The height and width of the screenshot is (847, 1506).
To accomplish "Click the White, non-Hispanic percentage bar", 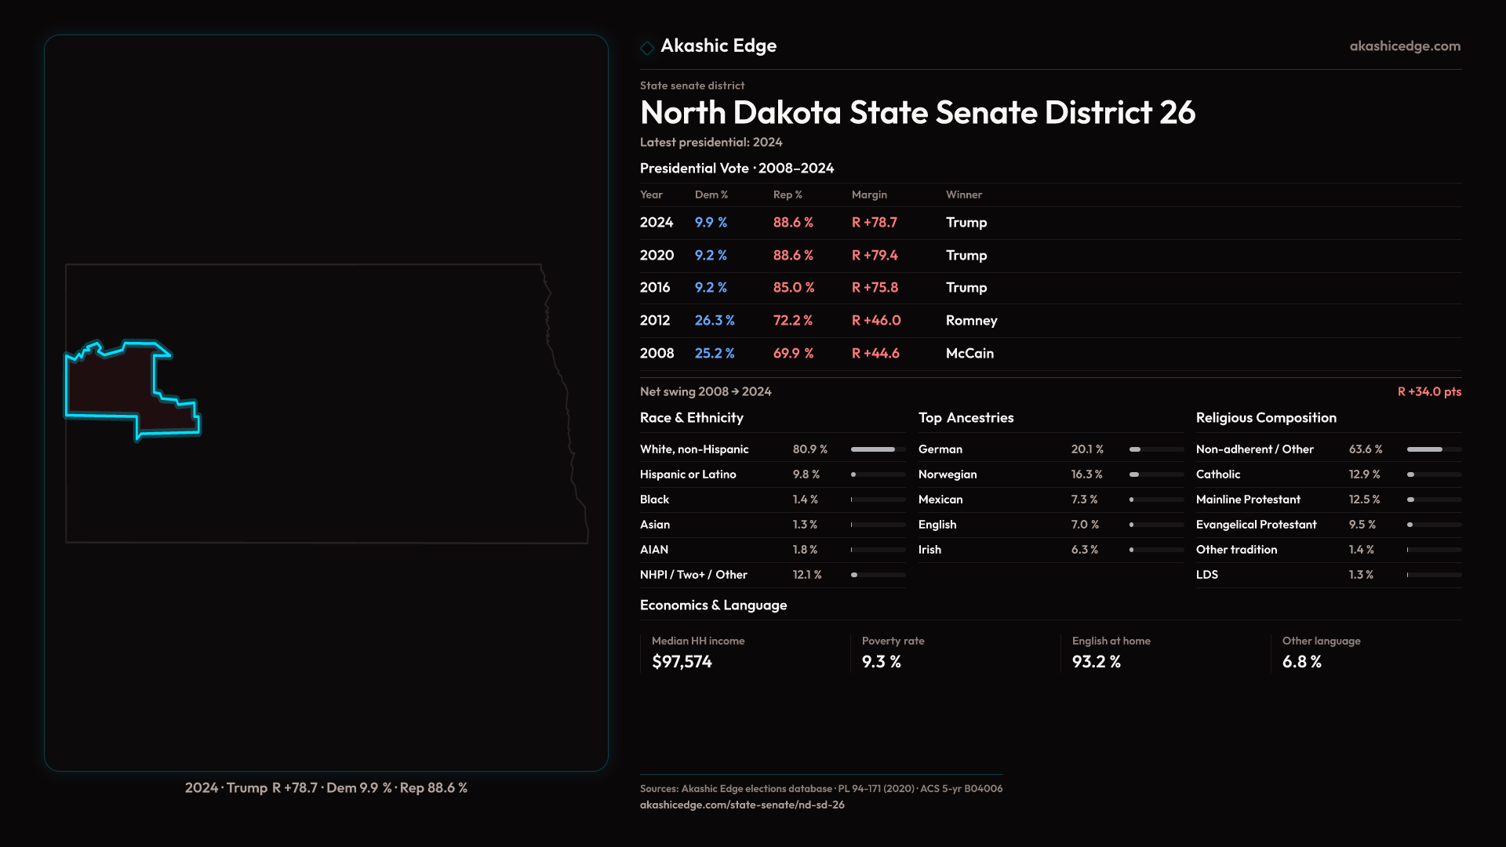I will pos(877,449).
